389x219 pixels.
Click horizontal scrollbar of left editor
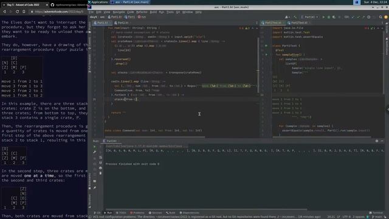click(155, 137)
